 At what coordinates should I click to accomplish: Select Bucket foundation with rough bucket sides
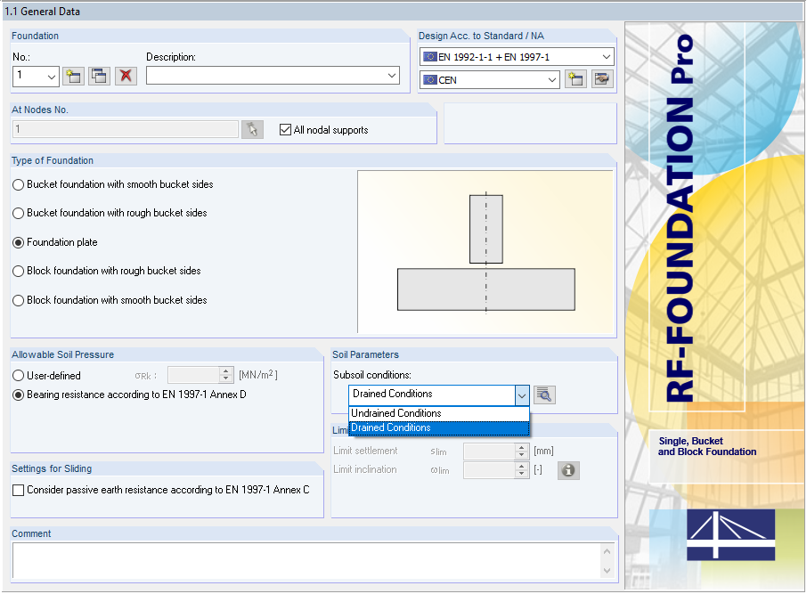(x=18, y=213)
